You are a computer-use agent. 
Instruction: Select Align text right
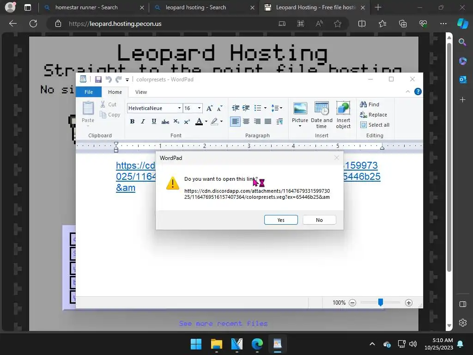(257, 122)
